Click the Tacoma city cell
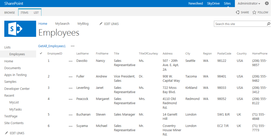This screenshot has width=271, height=136. [x=191, y=76]
